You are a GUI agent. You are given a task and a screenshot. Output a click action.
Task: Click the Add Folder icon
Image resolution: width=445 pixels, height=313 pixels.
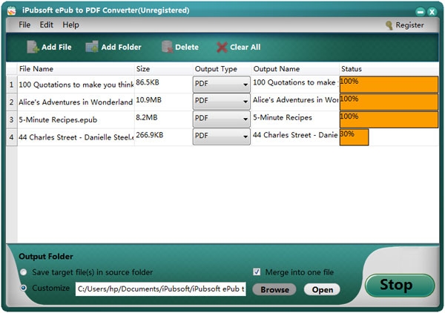tap(92, 47)
